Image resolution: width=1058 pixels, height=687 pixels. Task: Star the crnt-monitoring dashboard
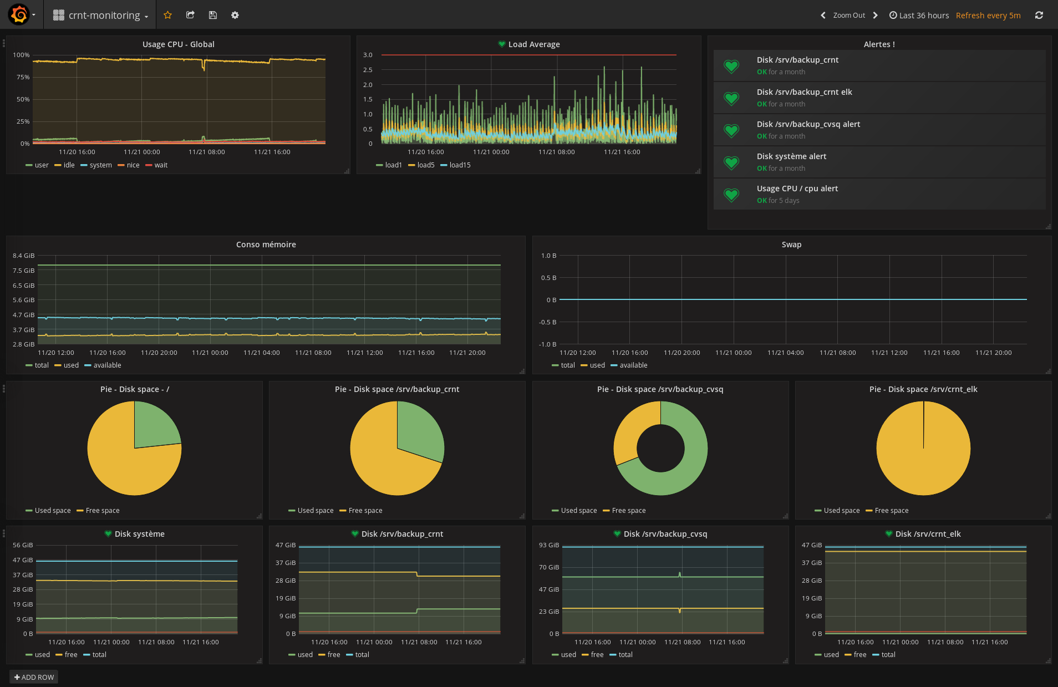coord(167,15)
